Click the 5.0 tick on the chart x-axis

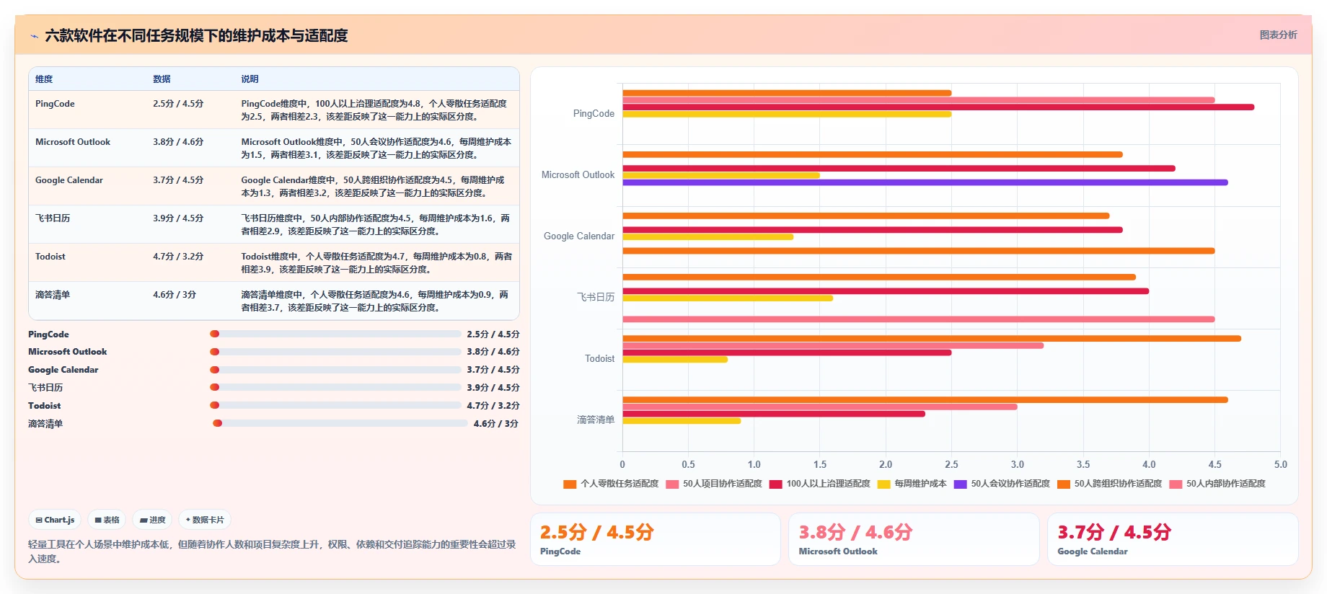coord(1280,464)
